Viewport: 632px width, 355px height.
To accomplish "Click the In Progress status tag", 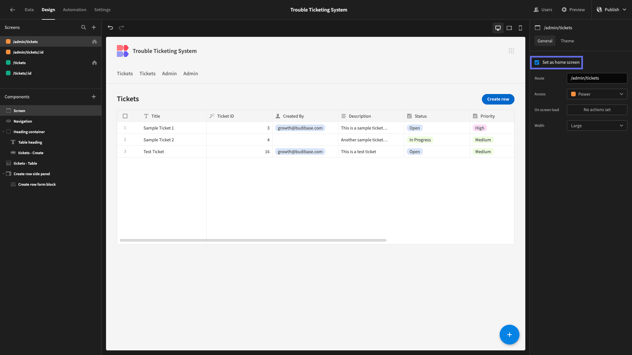I will (420, 140).
